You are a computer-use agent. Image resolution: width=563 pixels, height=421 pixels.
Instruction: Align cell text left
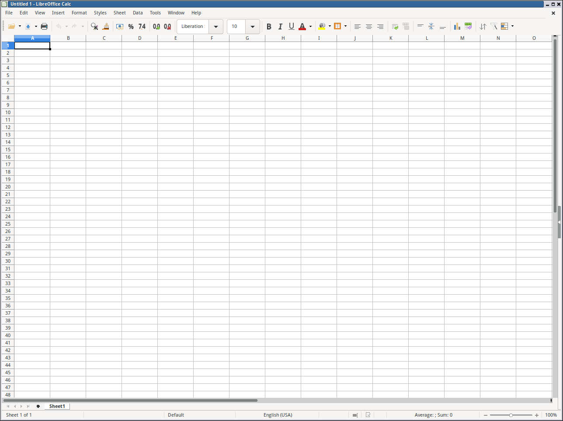point(358,26)
